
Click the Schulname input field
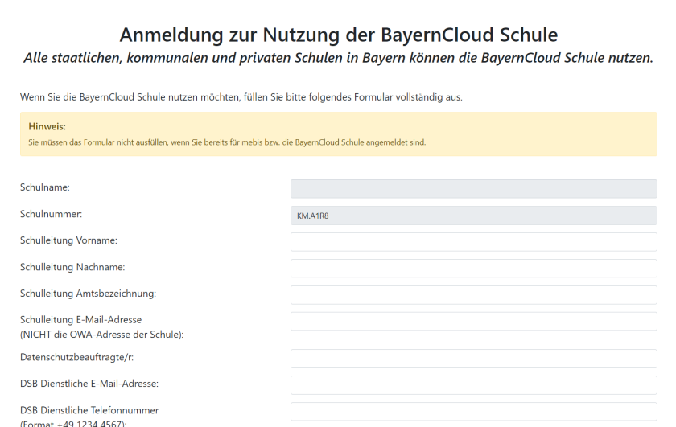pos(473,189)
